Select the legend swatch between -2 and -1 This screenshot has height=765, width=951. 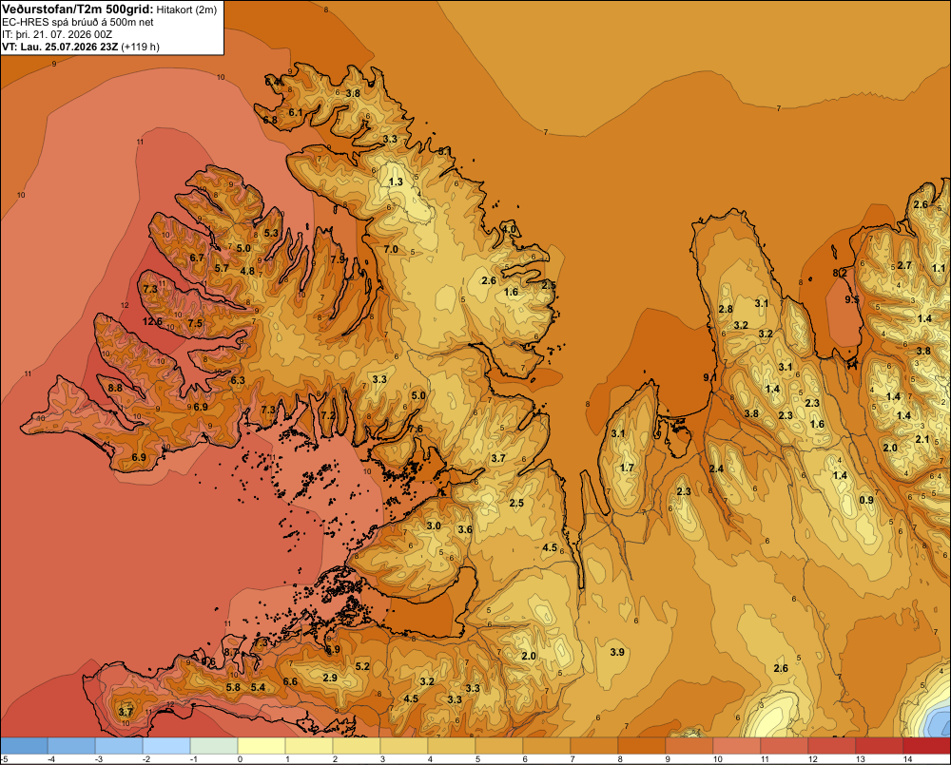(x=166, y=746)
